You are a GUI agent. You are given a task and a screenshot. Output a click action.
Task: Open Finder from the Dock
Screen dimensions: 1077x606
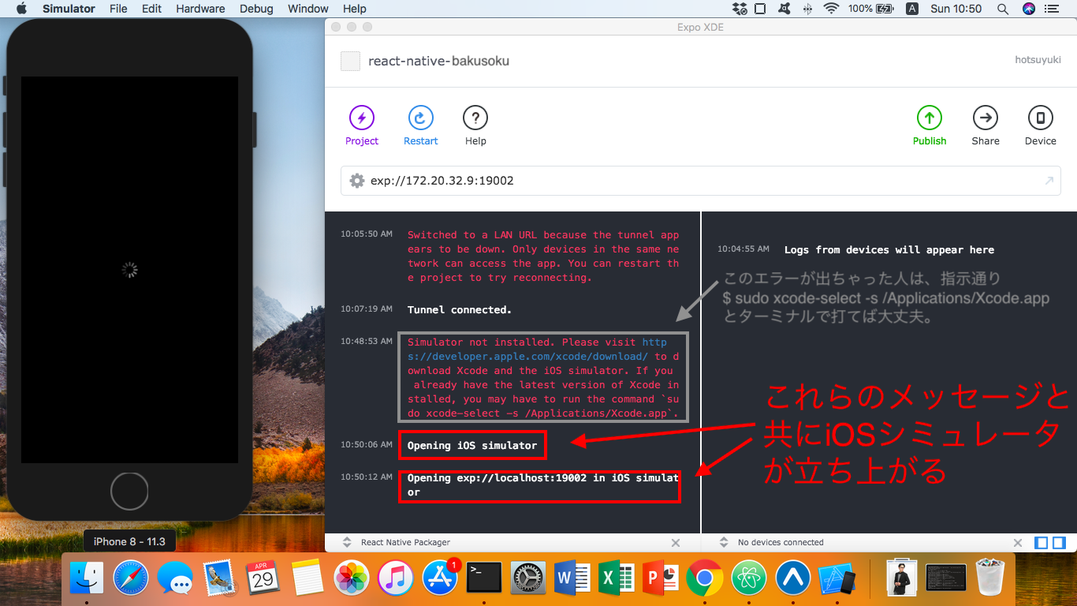(x=87, y=579)
